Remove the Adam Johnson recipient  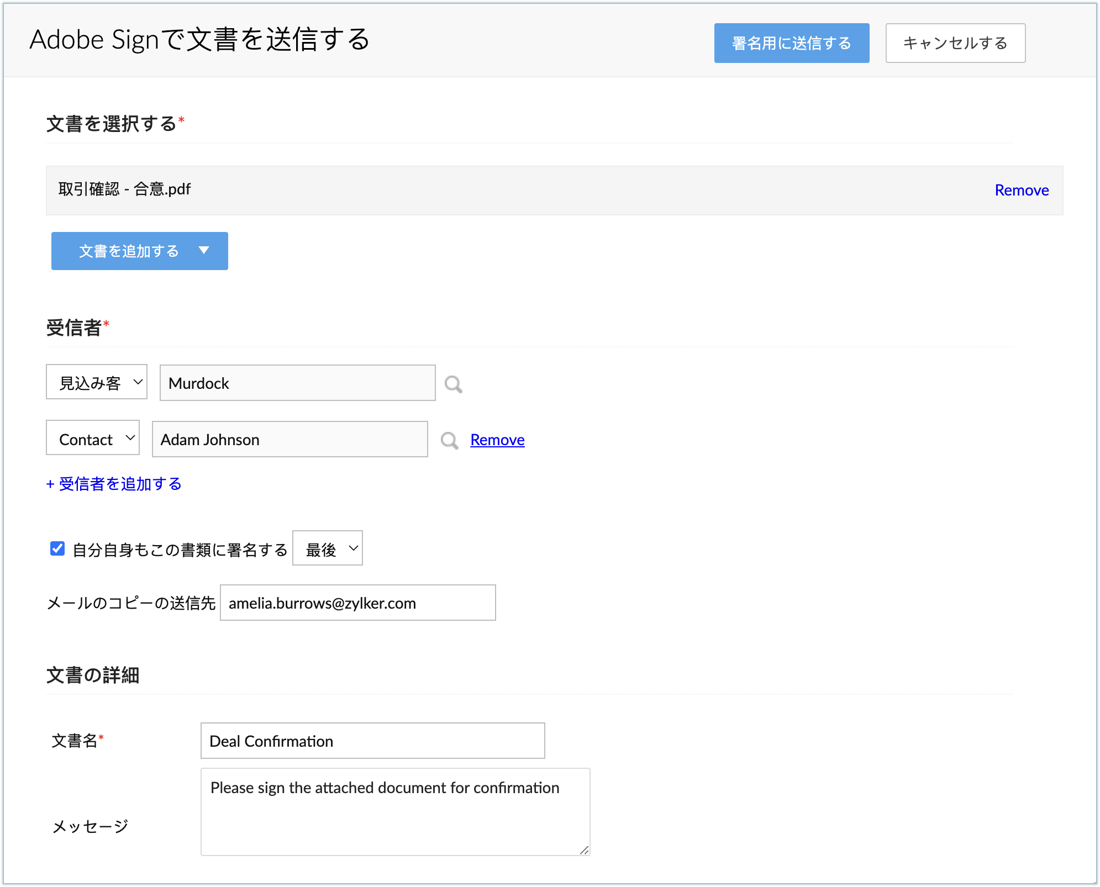coord(497,440)
